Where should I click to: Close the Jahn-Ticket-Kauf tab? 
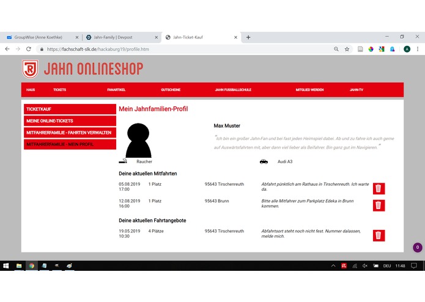tap(236, 37)
